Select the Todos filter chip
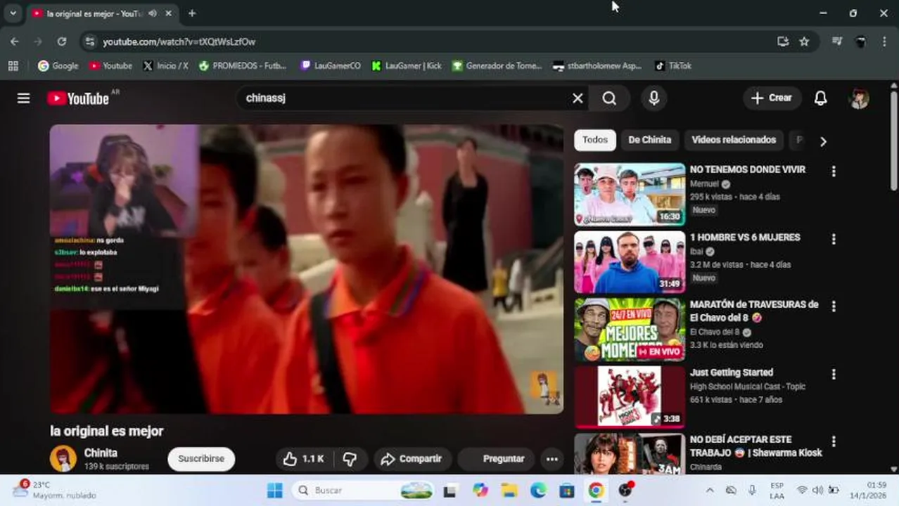 (x=594, y=140)
